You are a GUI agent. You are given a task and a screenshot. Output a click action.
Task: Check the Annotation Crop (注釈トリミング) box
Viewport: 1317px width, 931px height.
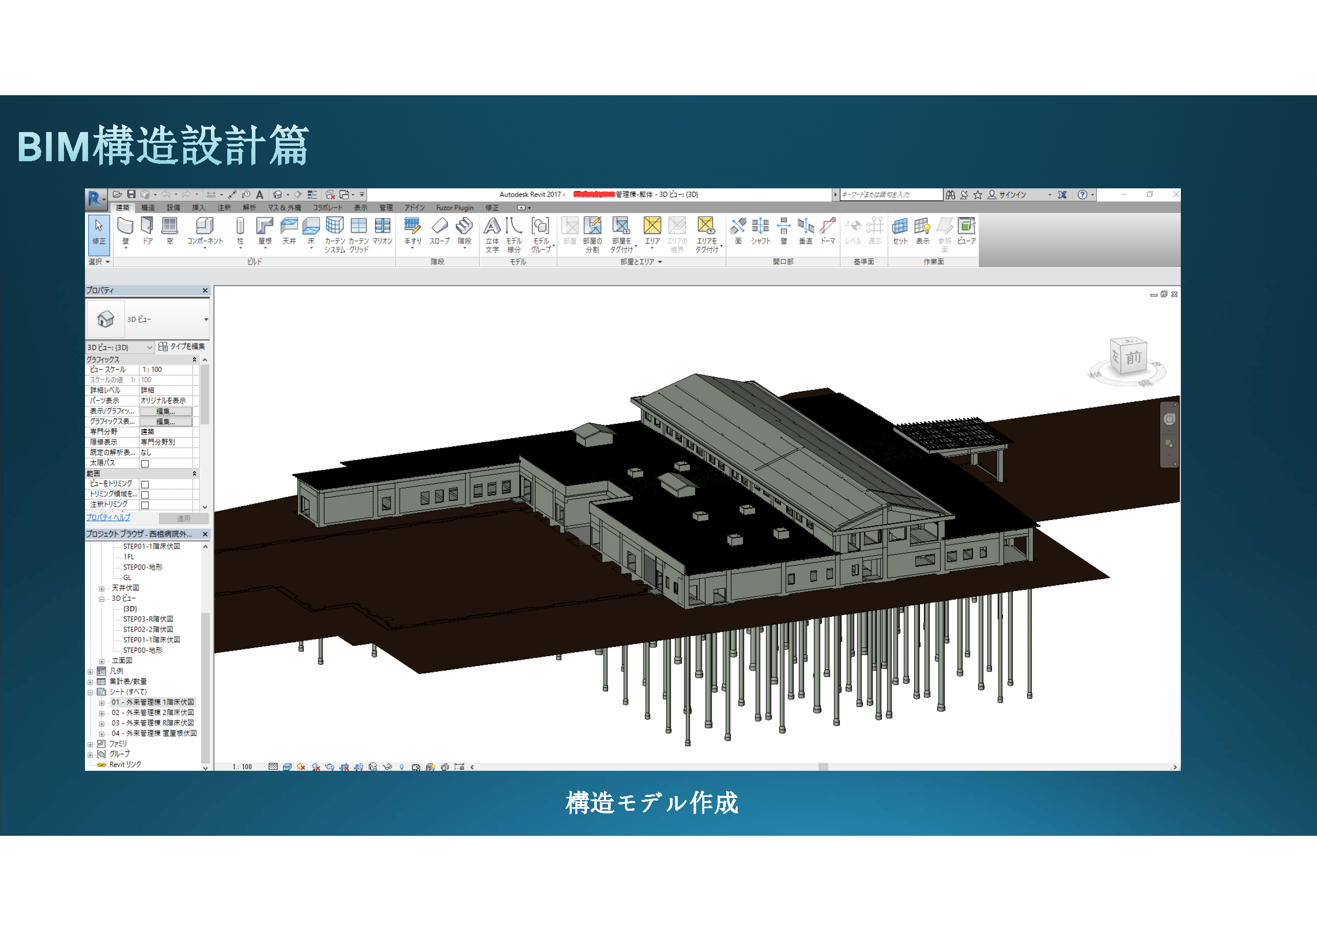[145, 505]
